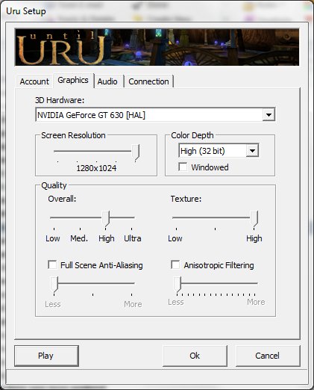Click the Anisotropic Filtering level slider handle
The width and height of the screenshot is (314, 390).
(178, 284)
